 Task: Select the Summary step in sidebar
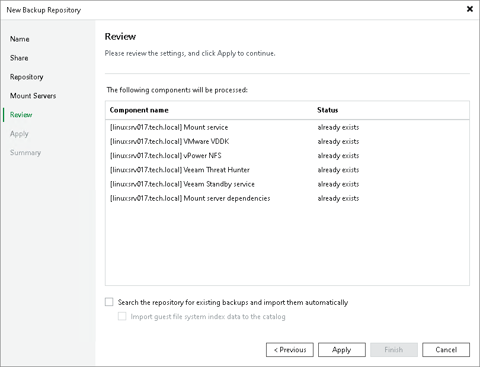[25, 153]
